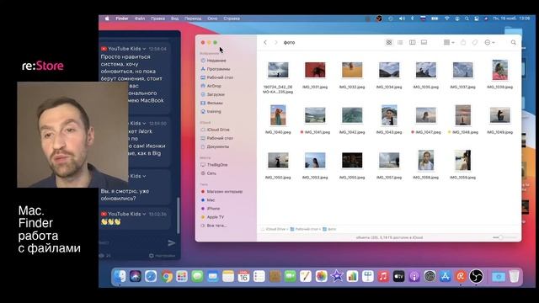The image size is (539, 303).
Task: Select the IMG_1031.jpeg thumbnail
Action: click(315, 70)
